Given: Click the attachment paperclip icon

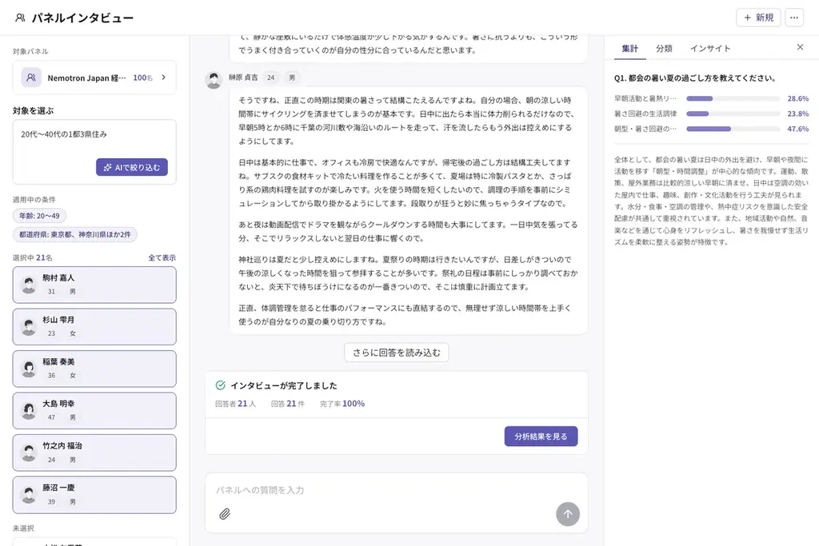Looking at the screenshot, I should 225,514.
